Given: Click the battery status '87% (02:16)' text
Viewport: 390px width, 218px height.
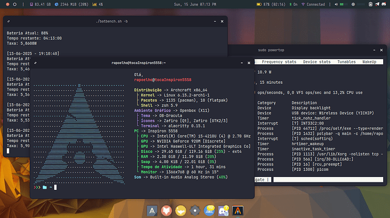Looking at the screenshot, I should 274,4.
